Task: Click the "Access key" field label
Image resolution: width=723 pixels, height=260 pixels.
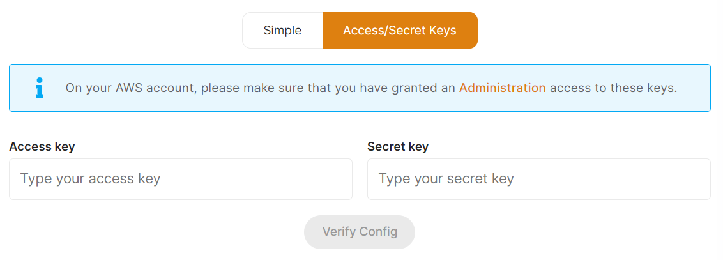Action: pyautogui.click(x=42, y=146)
